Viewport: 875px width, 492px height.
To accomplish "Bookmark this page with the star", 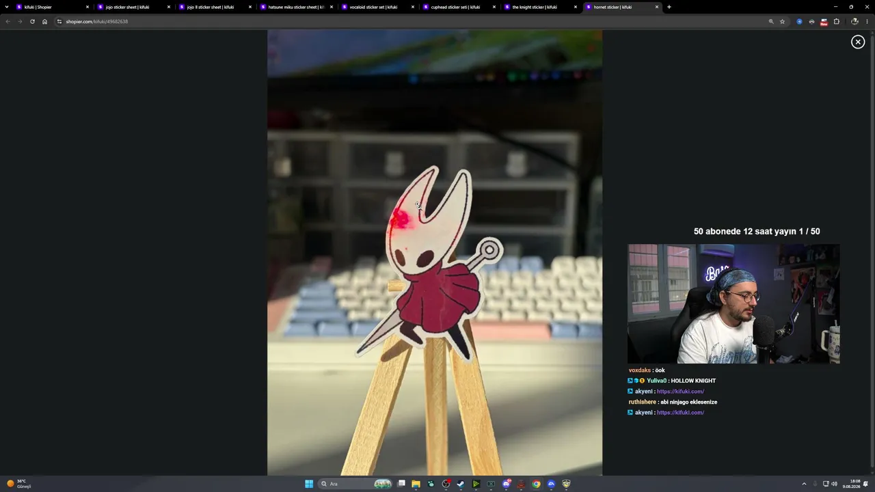I will click(782, 21).
